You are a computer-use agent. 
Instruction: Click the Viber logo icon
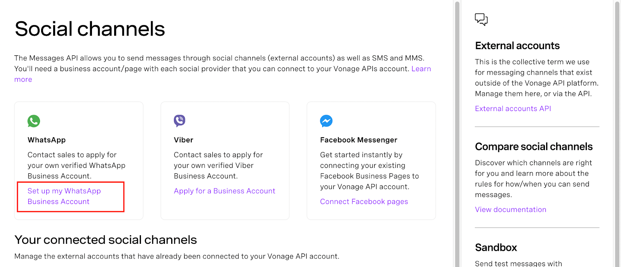[180, 121]
